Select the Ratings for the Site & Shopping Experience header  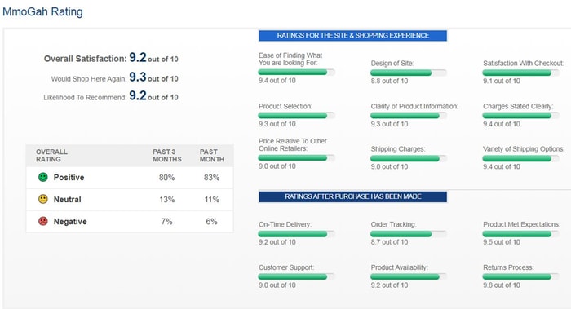click(x=353, y=36)
